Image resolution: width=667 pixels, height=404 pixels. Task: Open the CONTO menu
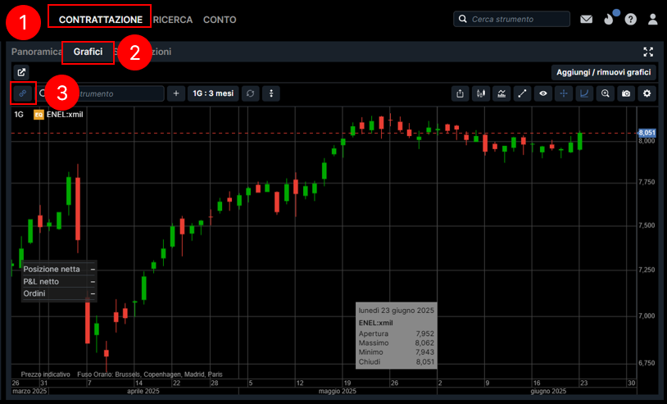point(220,20)
